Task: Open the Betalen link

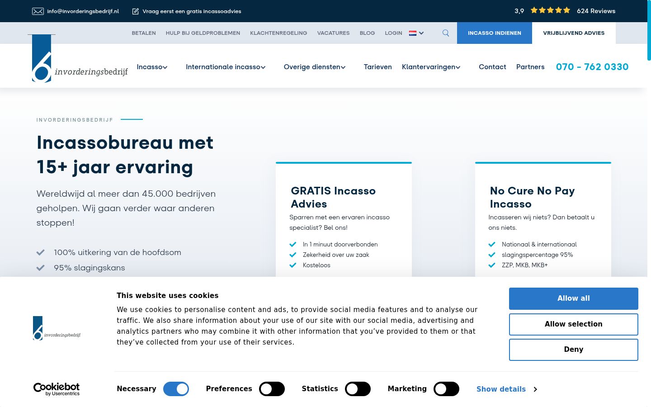Action: (x=144, y=33)
